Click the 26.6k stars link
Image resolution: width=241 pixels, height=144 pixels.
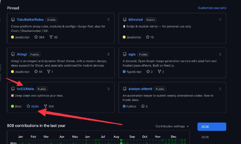click(35, 106)
